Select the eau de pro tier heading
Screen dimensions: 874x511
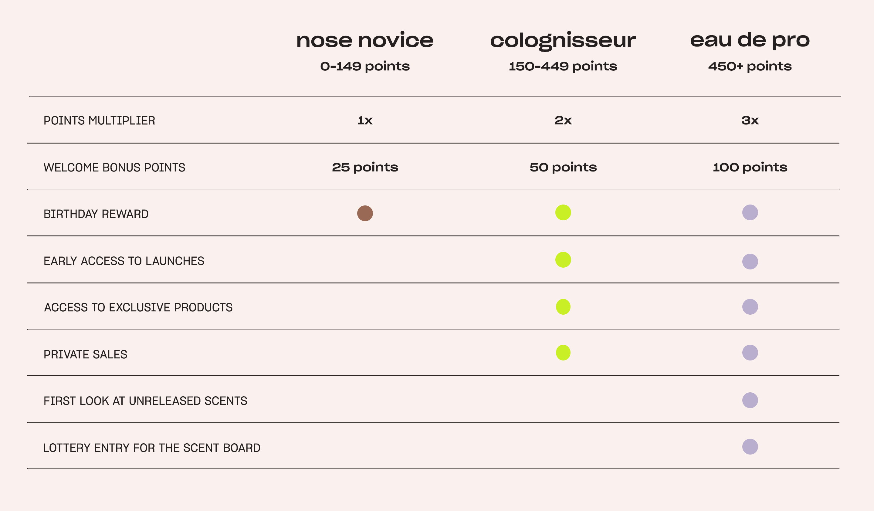pyautogui.click(x=750, y=40)
